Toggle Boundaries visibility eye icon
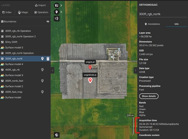Viewport: 188px width, 139px height. coord(48,21)
